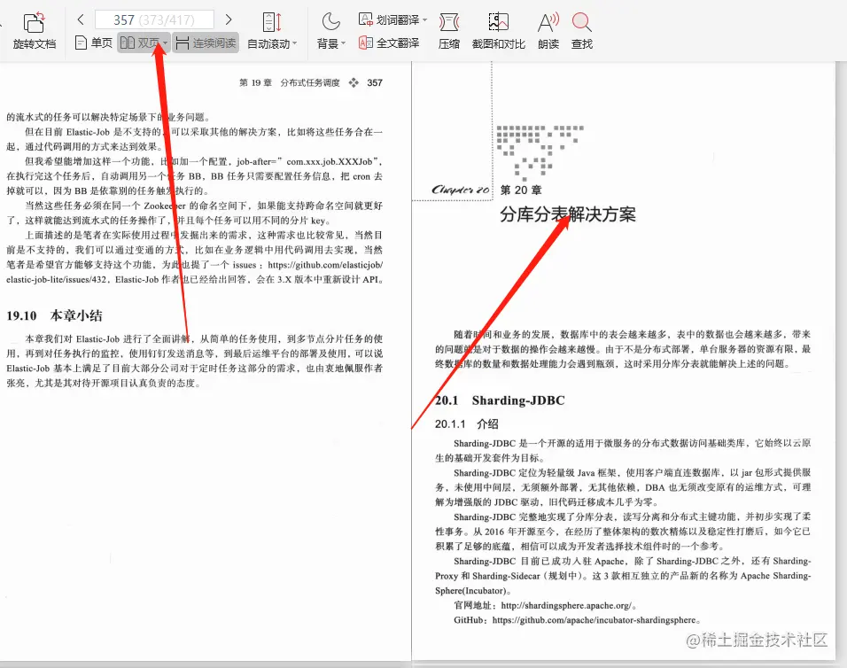
Task: Click the heading 19.10 本章小结
Action: point(54,315)
